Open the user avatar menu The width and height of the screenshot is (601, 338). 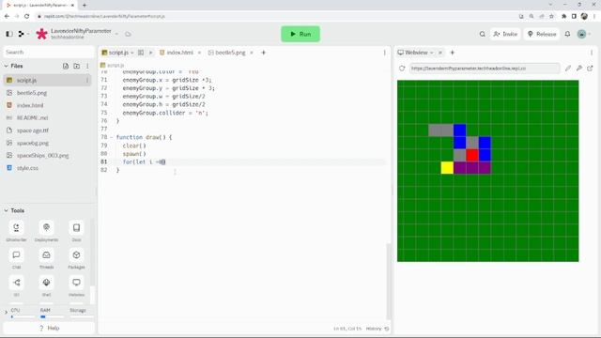582,34
